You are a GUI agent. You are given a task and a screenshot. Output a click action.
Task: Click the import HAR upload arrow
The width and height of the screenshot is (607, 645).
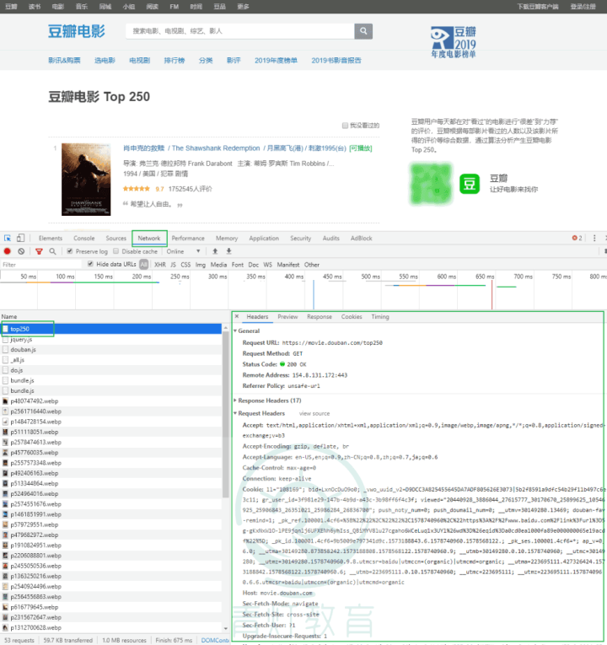point(215,251)
